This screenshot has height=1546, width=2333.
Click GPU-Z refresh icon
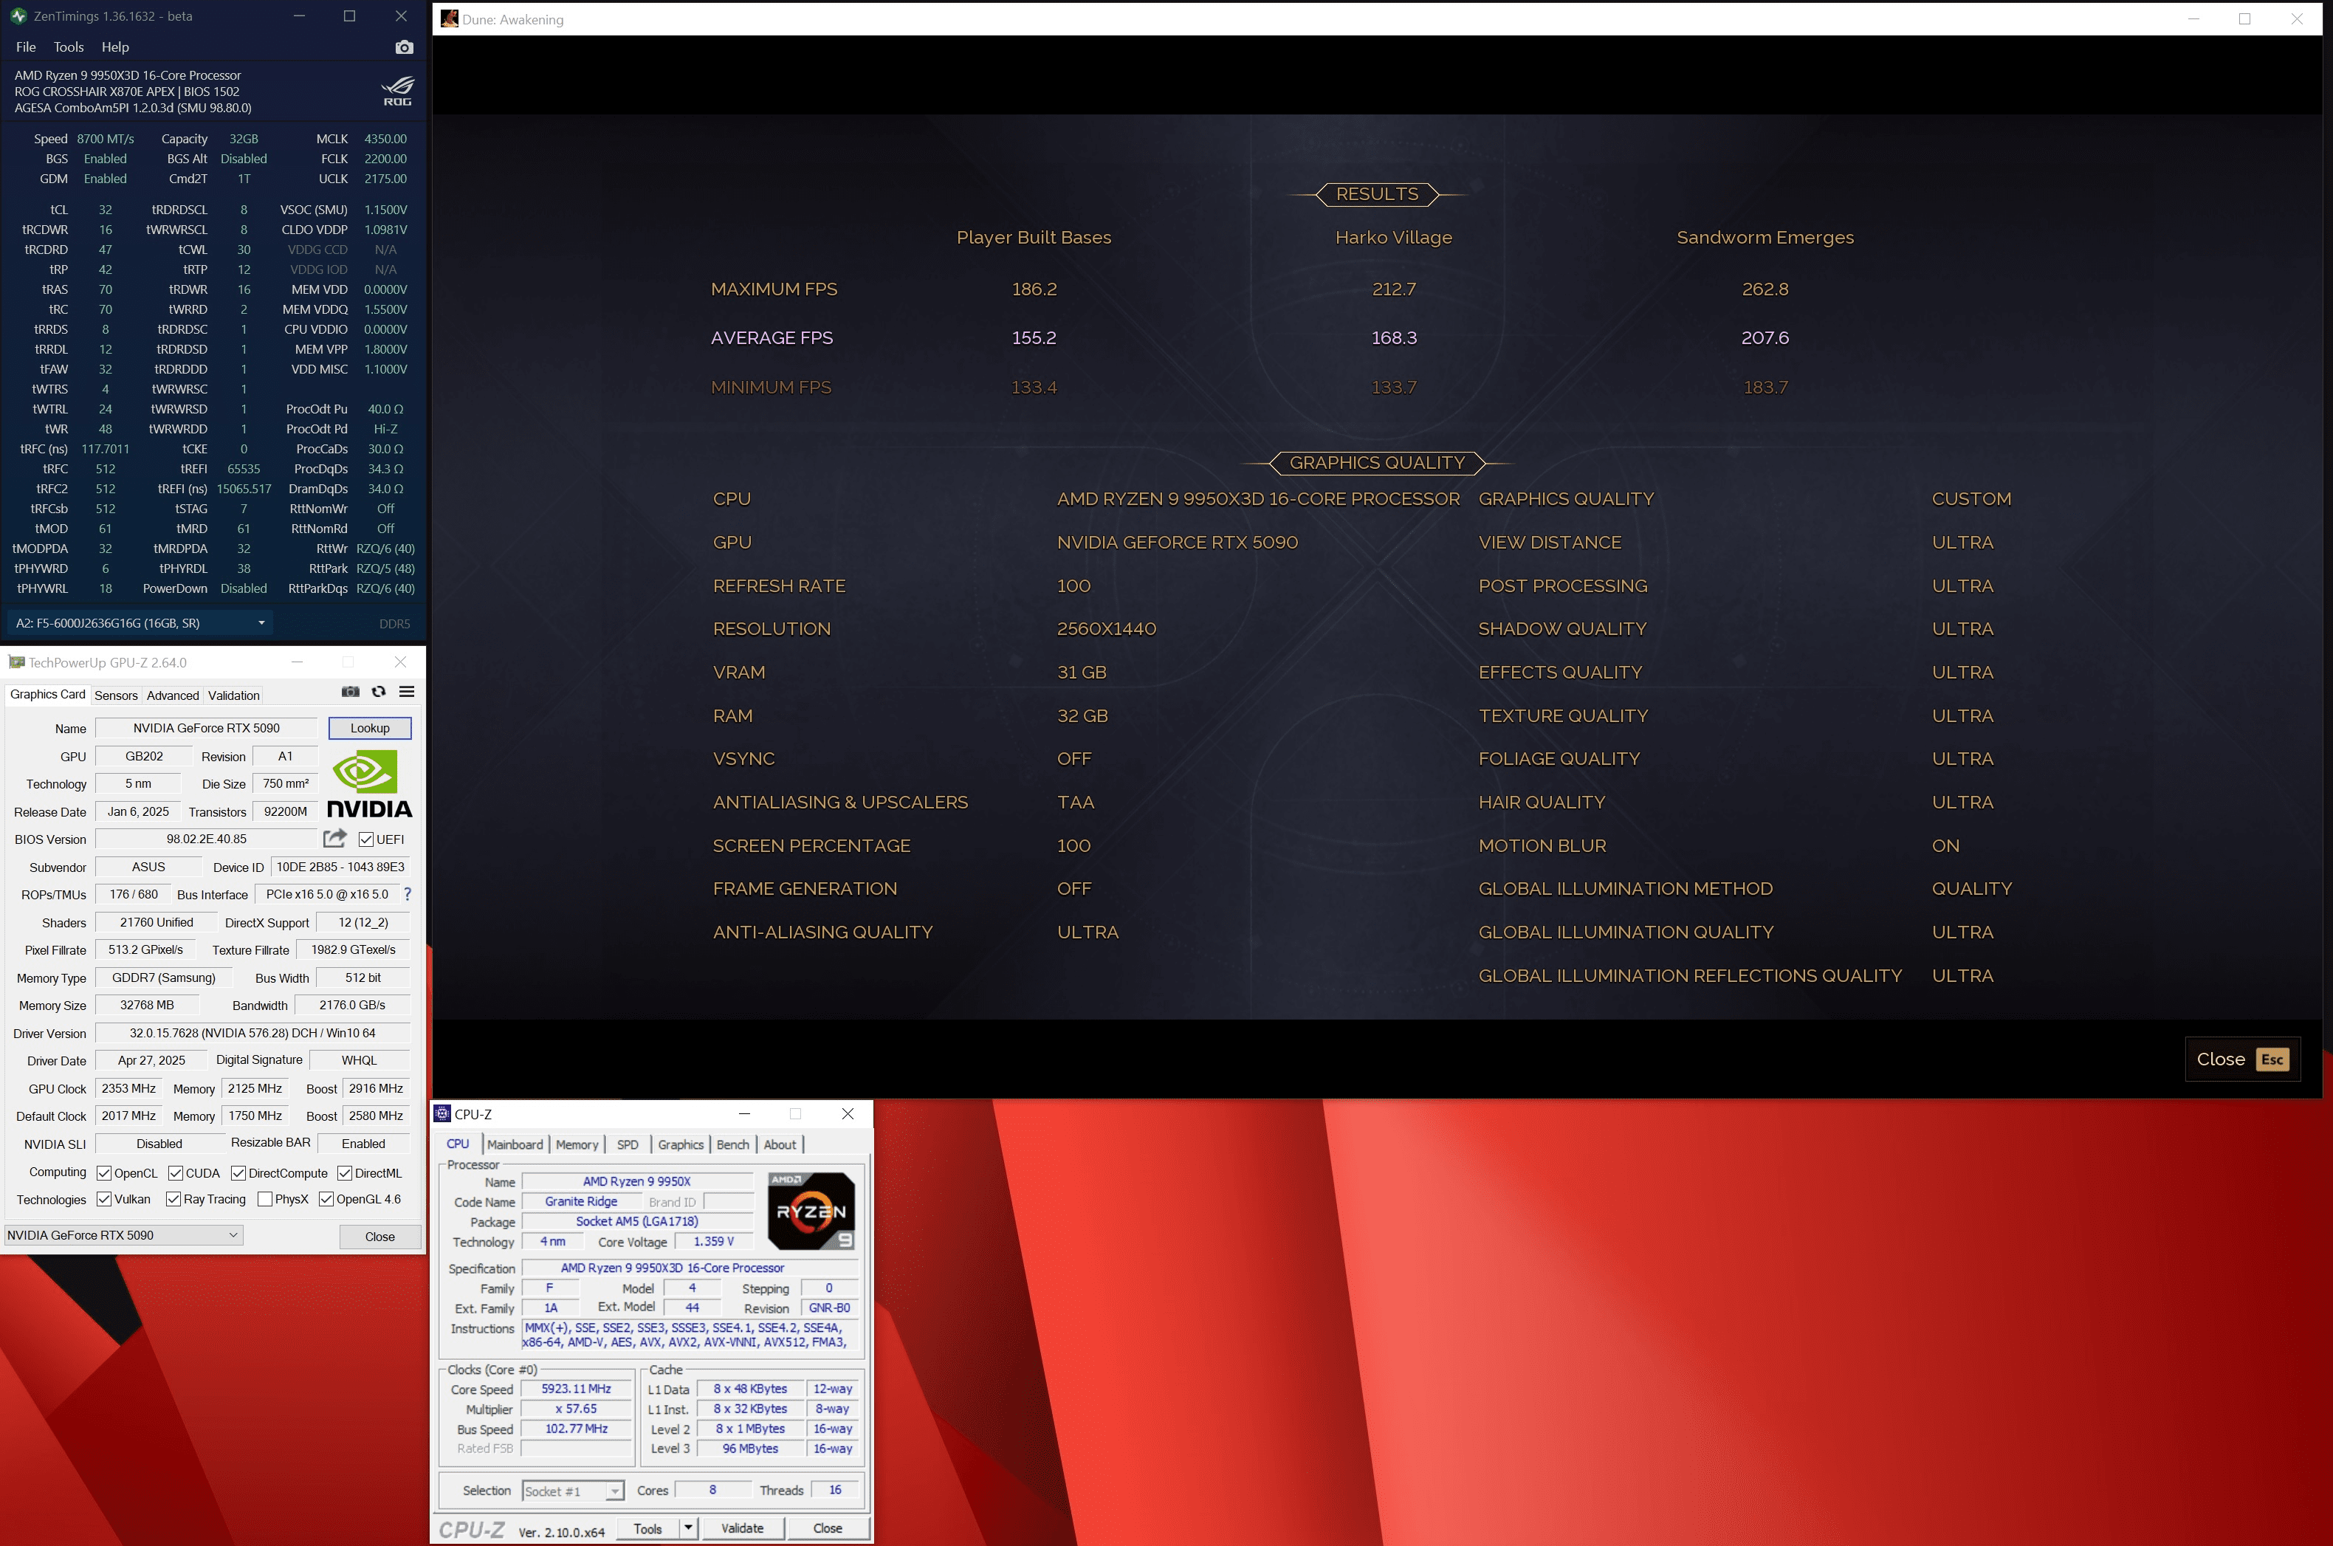coord(379,692)
